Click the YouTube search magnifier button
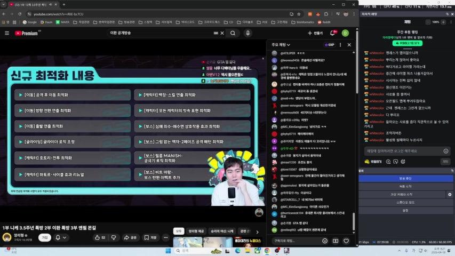 pos(233,33)
